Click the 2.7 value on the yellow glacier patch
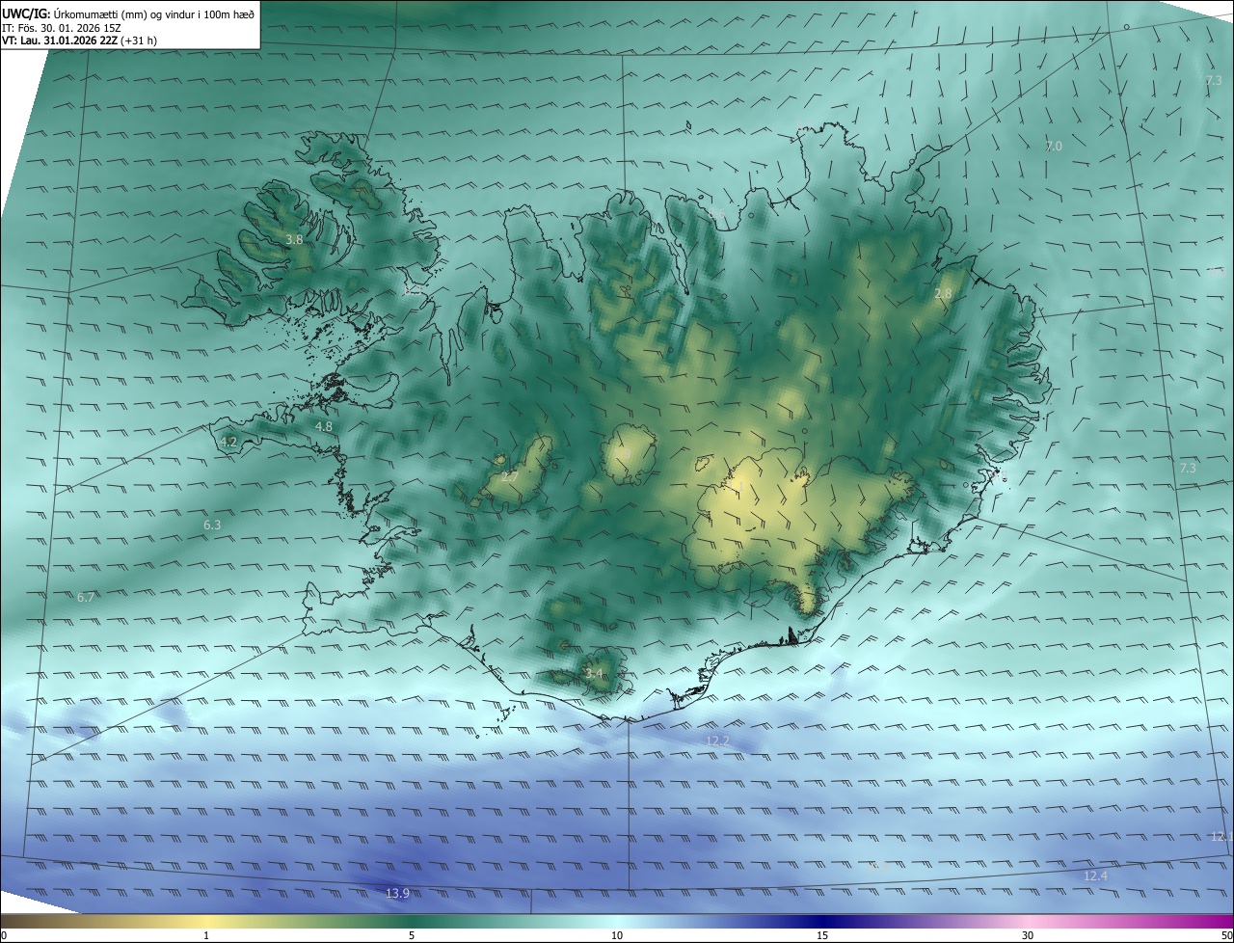The image size is (1234, 943). click(510, 476)
